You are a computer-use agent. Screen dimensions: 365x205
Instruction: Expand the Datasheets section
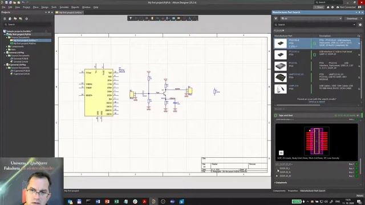[x=281, y=183]
